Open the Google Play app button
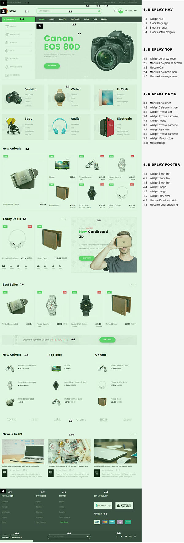 click(x=103, y=505)
